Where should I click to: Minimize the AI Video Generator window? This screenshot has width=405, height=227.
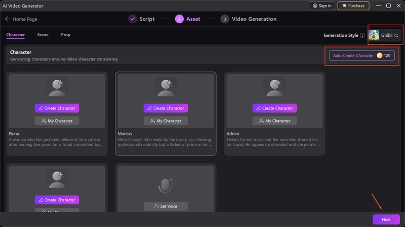(x=378, y=6)
